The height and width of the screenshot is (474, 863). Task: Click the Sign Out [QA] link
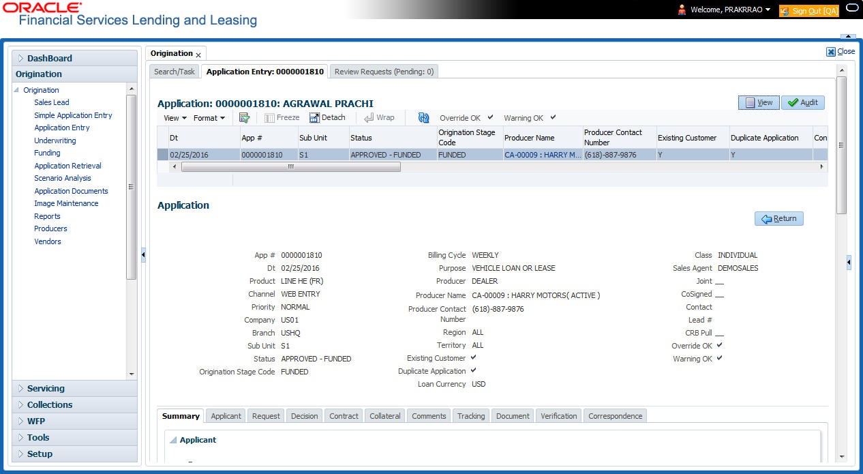coord(815,11)
